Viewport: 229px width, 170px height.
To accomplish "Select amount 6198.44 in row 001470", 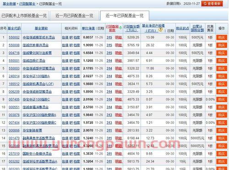I will (x=133, y=138).
